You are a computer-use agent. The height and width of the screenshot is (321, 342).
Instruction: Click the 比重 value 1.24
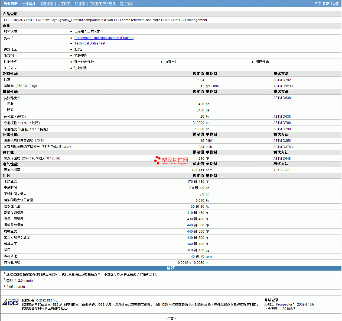201,80
